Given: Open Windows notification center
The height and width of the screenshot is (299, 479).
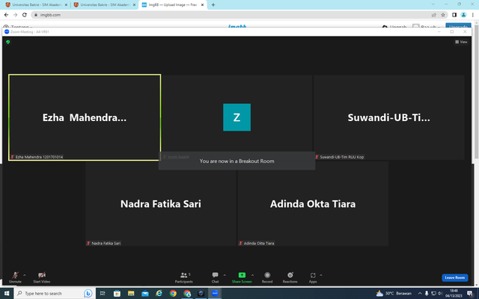Looking at the screenshot, I should click(471, 293).
